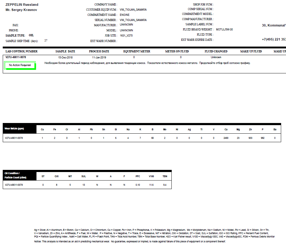Click the green No Action Required badge
Viewport: 286px width, 246px height.
pos(20,65)
